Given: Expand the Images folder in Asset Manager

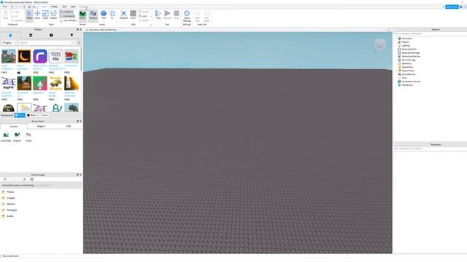Looking at the screenshot, I should point(8,198).
